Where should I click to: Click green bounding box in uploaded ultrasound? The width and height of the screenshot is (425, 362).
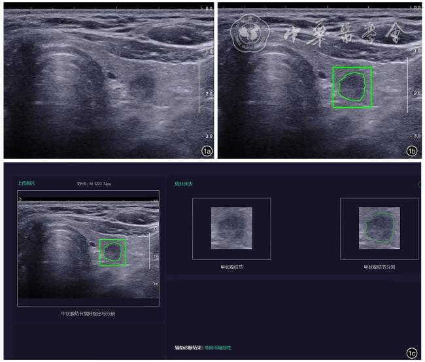click(x=112, y=252)
